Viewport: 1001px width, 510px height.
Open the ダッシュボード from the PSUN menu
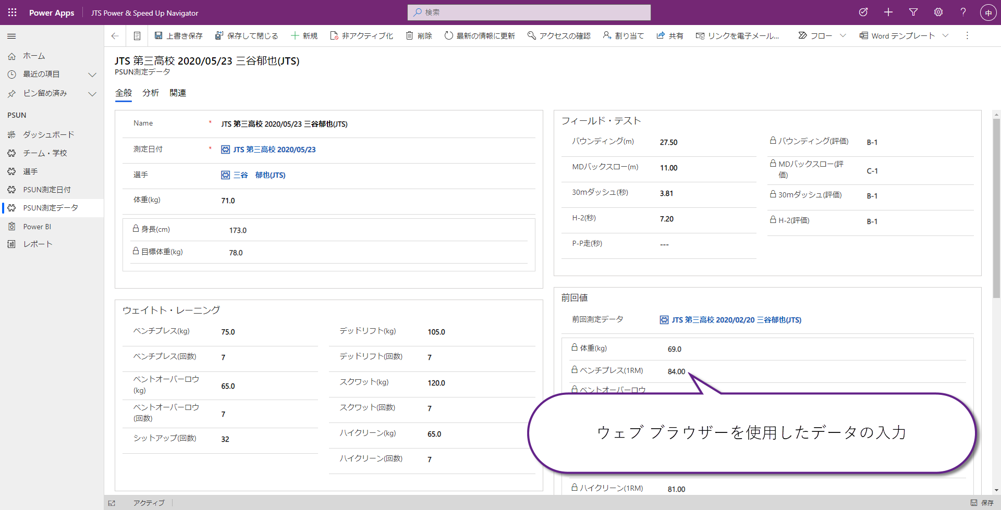(x=47, y=134)
